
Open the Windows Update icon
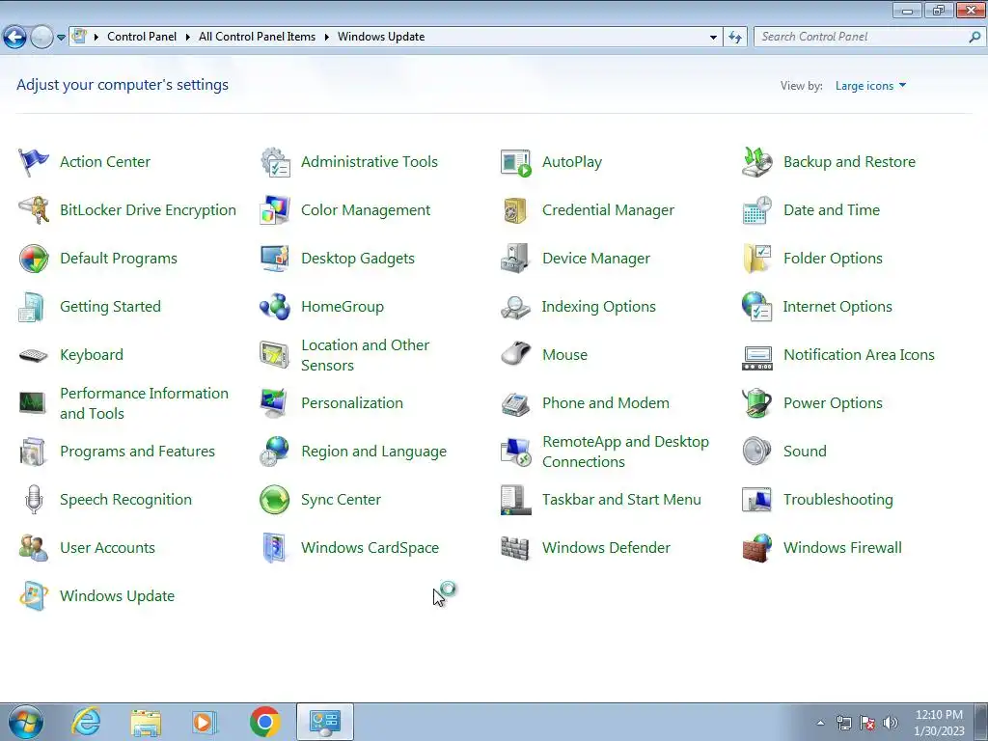34,596
